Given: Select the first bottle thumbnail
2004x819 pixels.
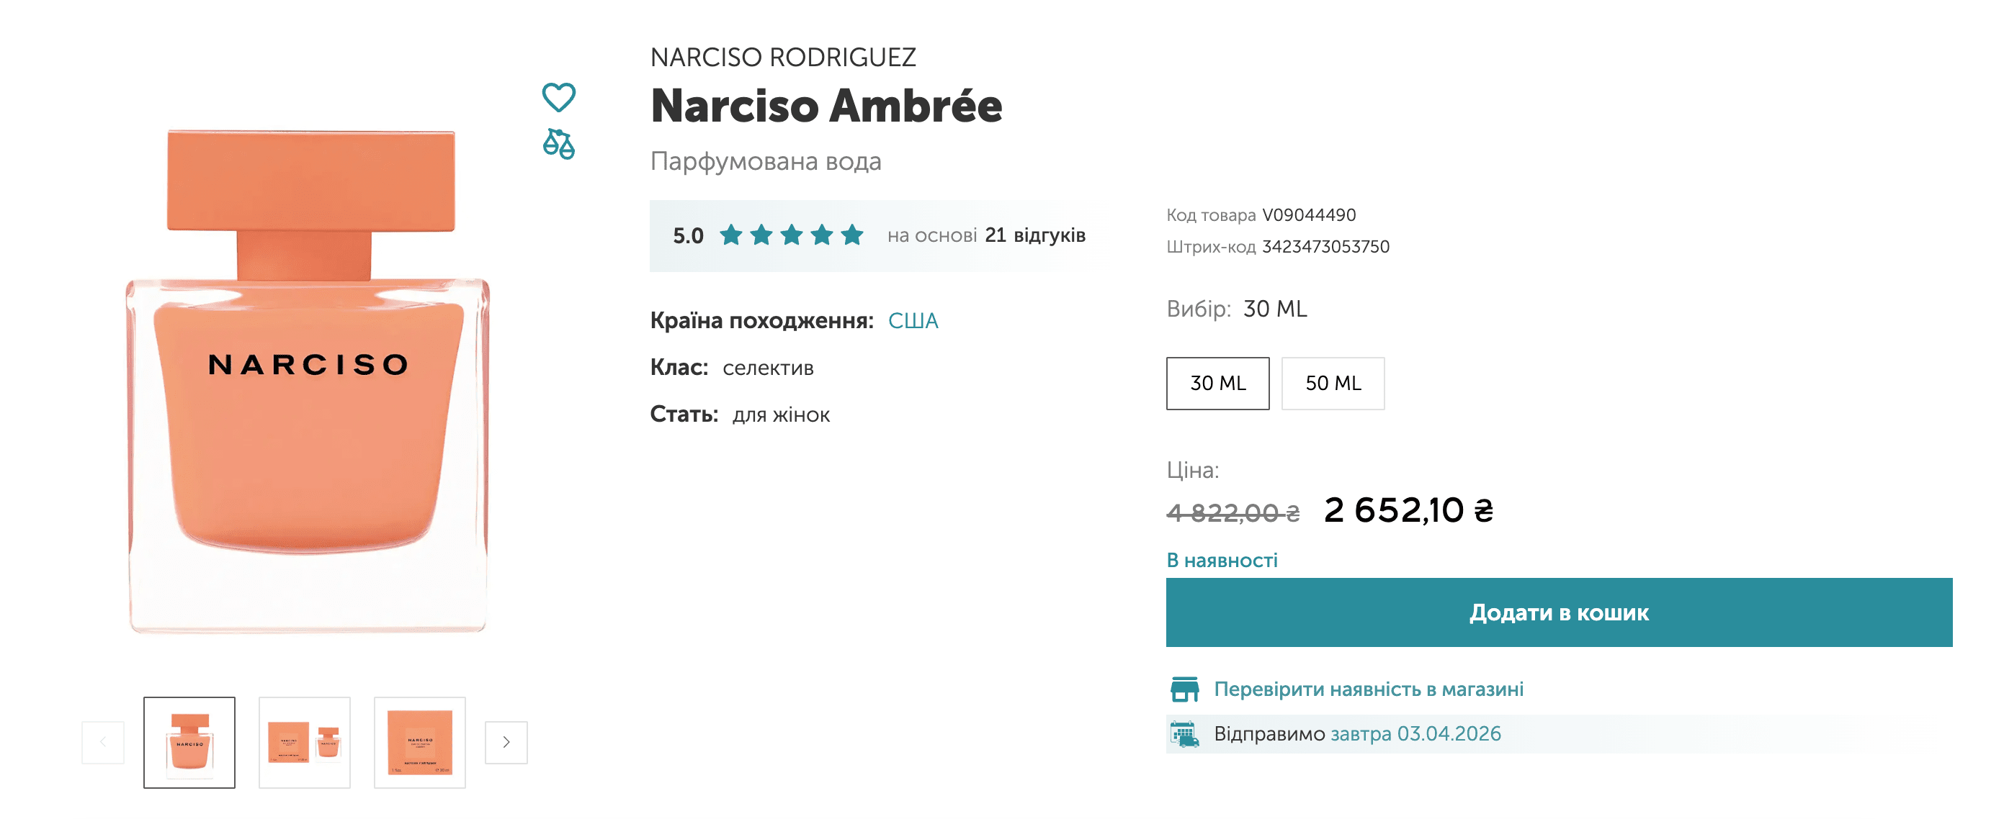Looking at the screenshot, I should tap(189, 742).
